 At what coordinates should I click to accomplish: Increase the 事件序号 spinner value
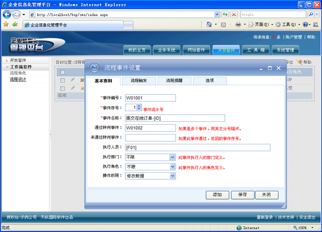139,106
